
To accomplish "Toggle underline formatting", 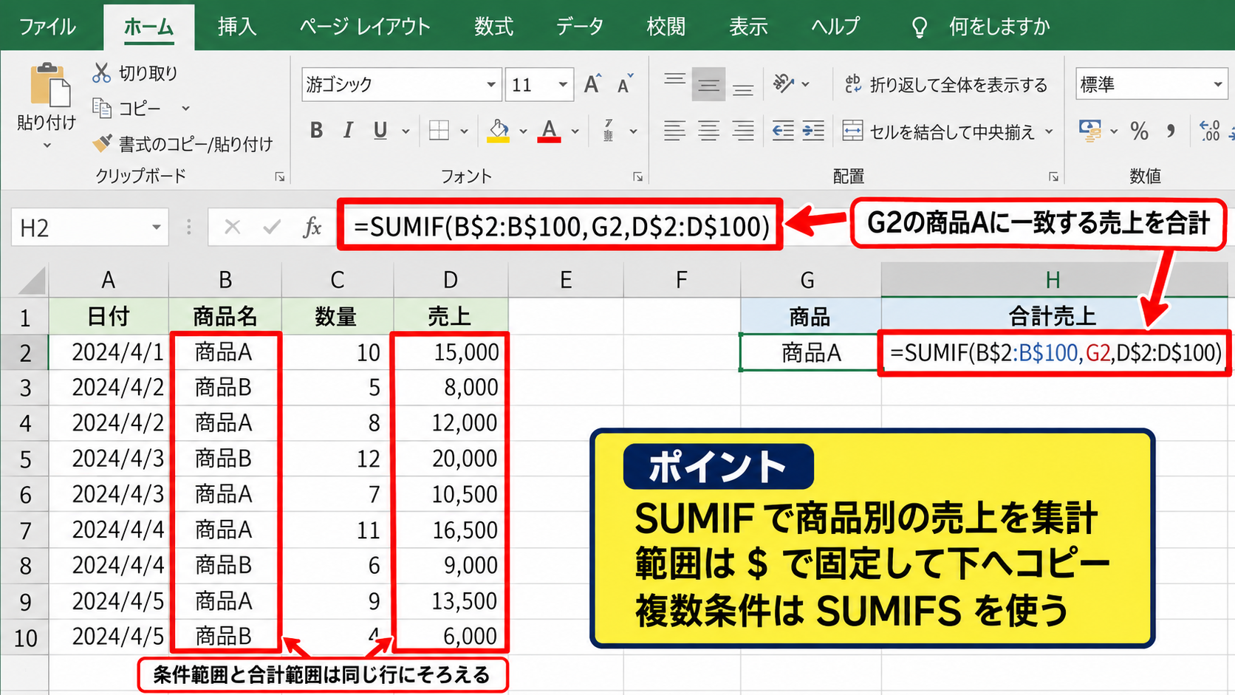I will [x=380, y=131].
